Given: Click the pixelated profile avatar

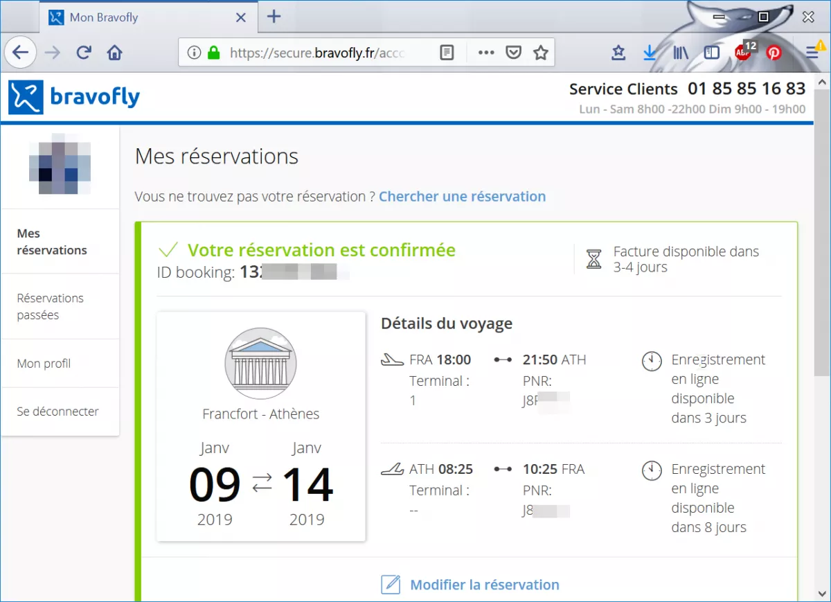Looking at the screenshot, I should [60, 163].
